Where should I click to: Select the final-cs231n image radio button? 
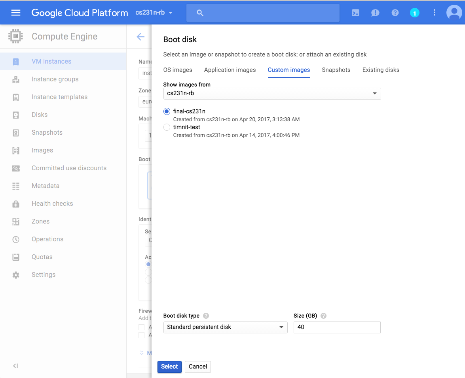coord(167,111)
